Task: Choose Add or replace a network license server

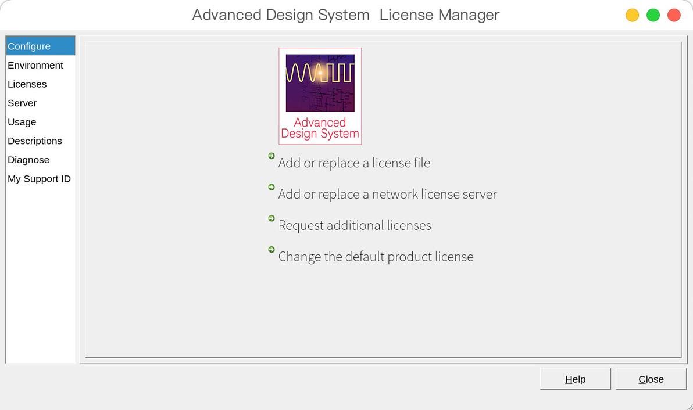Action: (x=387, y=194)
